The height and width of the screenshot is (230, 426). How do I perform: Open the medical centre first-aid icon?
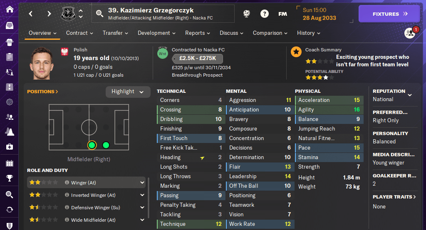(9, 147)
